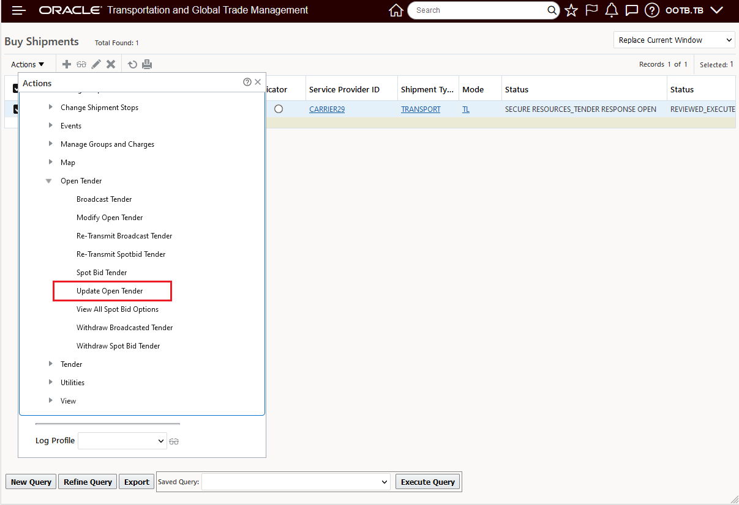The width and height of the screenshot is (739, 505).
Task: Open the Saved Query dropdown
Action: click(296, 482)
